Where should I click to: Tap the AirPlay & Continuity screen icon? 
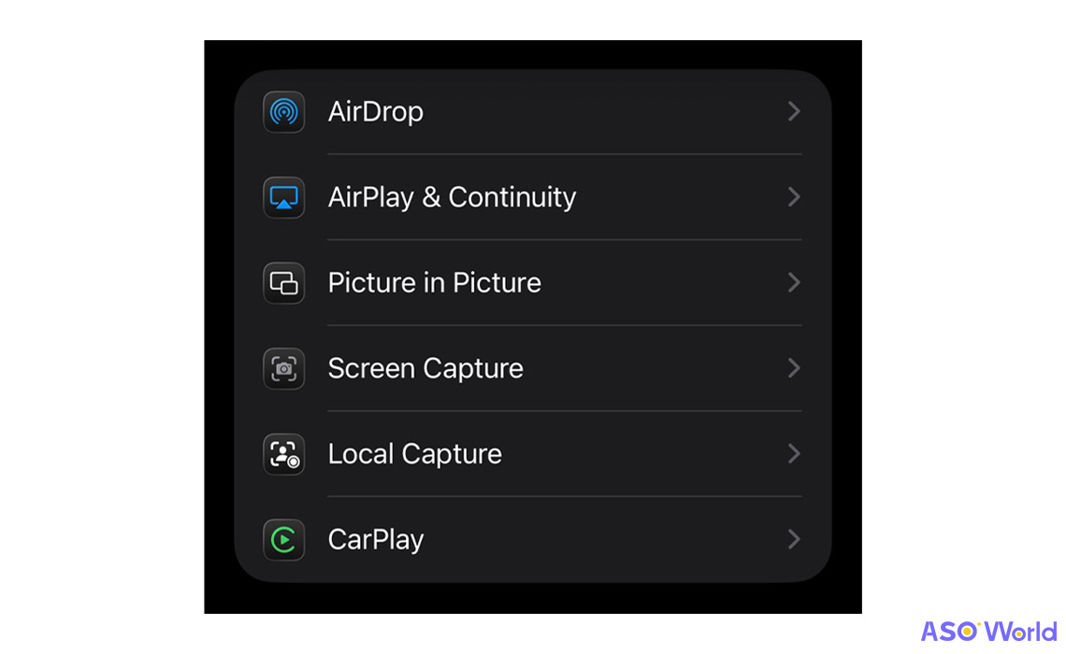coord(283,197)
